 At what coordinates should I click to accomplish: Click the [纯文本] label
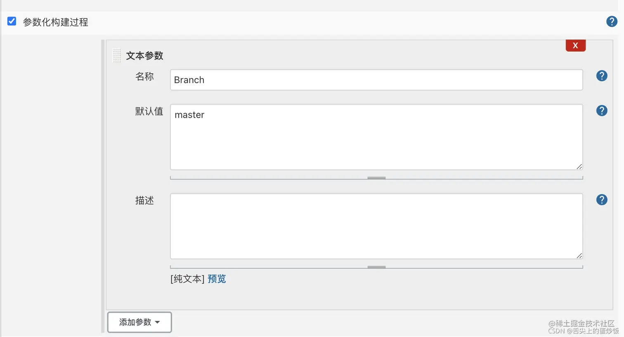[x=187, y=279]
